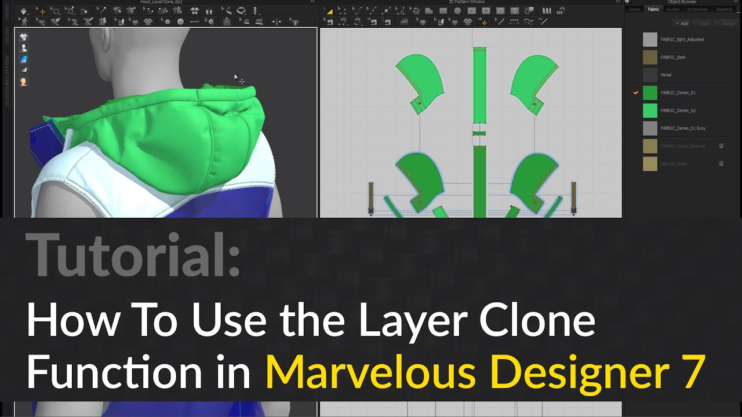
Task: Select the Button tool round icon
Action: click(x=180, y=21)
